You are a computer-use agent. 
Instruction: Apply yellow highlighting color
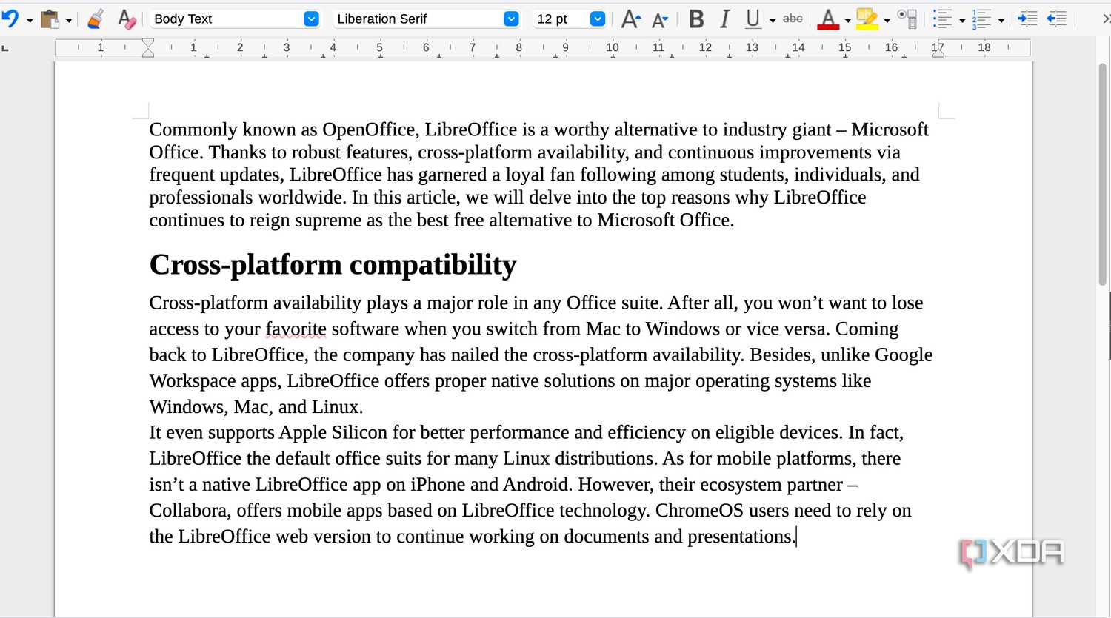click(867, 19)
